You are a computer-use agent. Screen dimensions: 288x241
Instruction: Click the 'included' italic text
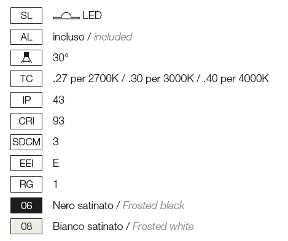(113, 37)
